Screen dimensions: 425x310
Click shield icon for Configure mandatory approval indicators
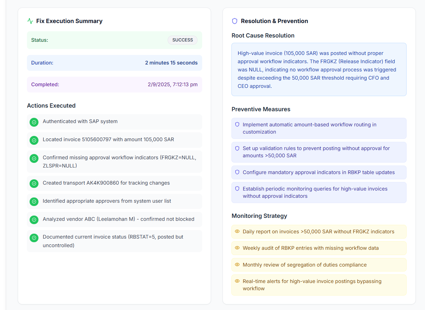point(237,172)
